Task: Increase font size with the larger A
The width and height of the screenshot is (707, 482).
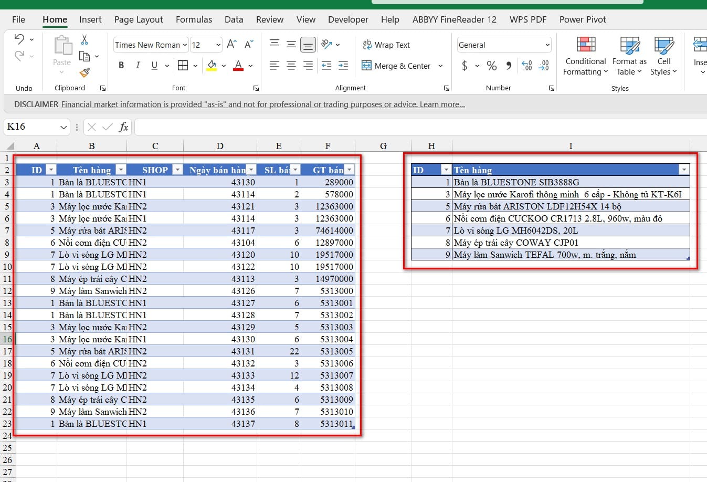Action: point(231,45)
